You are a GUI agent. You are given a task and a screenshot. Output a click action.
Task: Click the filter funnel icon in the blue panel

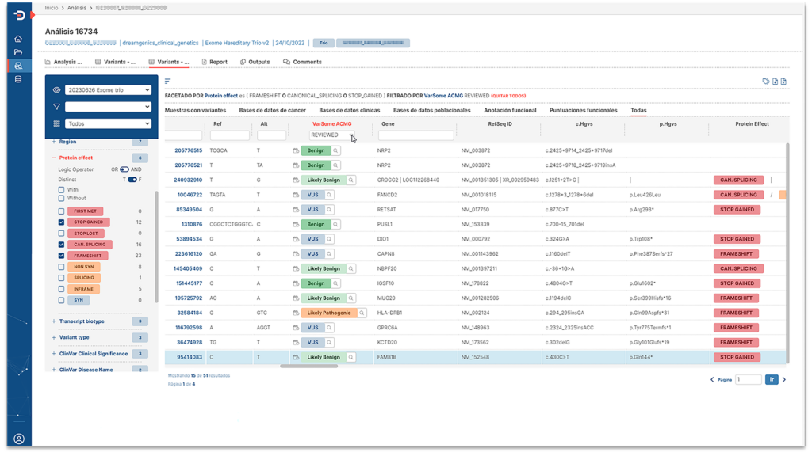(56, 107)
